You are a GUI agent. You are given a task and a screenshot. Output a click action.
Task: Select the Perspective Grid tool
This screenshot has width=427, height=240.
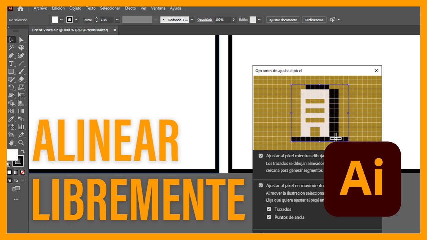pos(21,103)
